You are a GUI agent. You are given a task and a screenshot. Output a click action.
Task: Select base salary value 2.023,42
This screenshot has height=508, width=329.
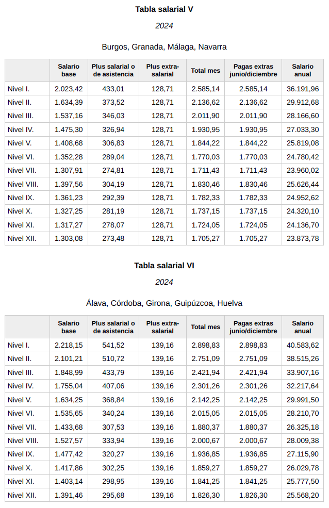tap(69, 89)
